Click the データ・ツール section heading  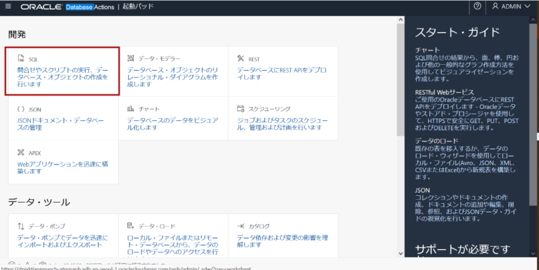pos(39,202)
